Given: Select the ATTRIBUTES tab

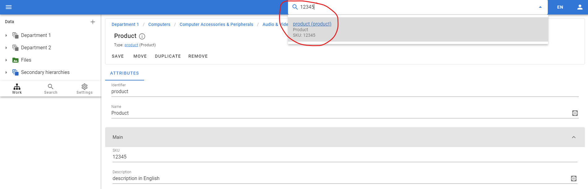Looking at the screenshot, I should 125,73.
